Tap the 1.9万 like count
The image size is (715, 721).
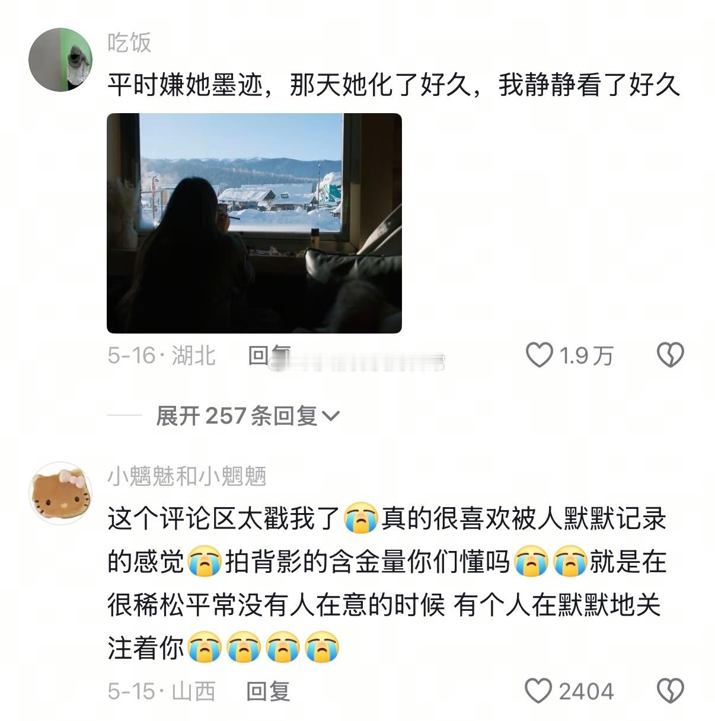click(586, 355)
